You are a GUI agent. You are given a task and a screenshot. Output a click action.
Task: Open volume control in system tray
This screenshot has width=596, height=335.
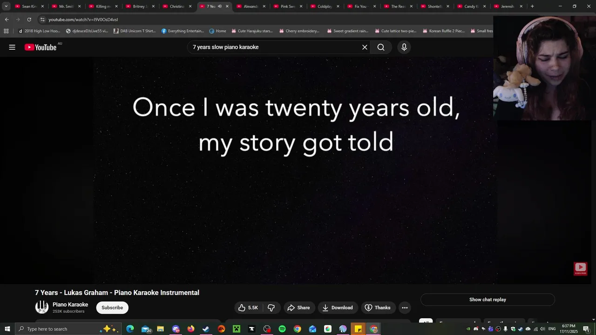542,329
